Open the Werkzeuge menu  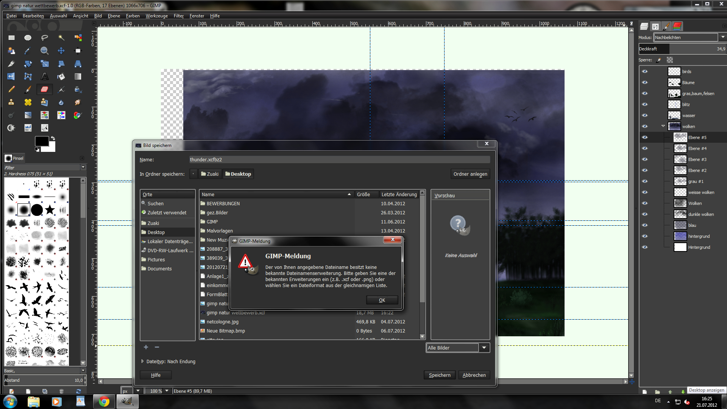(157, 16)
